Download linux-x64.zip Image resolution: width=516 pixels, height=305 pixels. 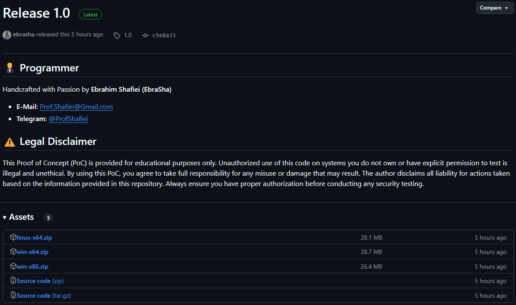click(x=34, y=238)
